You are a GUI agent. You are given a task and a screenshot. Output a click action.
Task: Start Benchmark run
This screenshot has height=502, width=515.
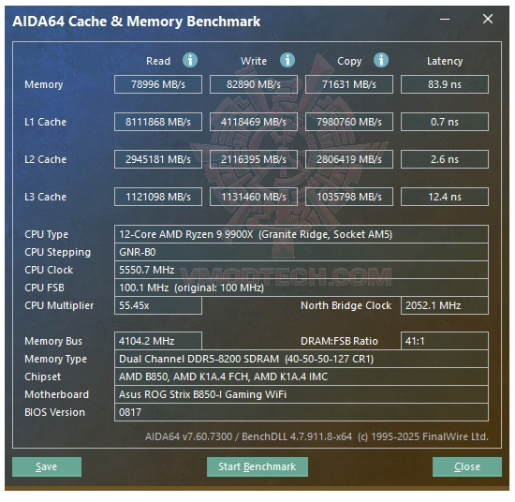coord(257,466)
